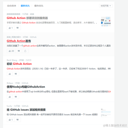128x128 pixels.
Task: Comment on the 'Github Action发布' article
Action: (19, 51)
